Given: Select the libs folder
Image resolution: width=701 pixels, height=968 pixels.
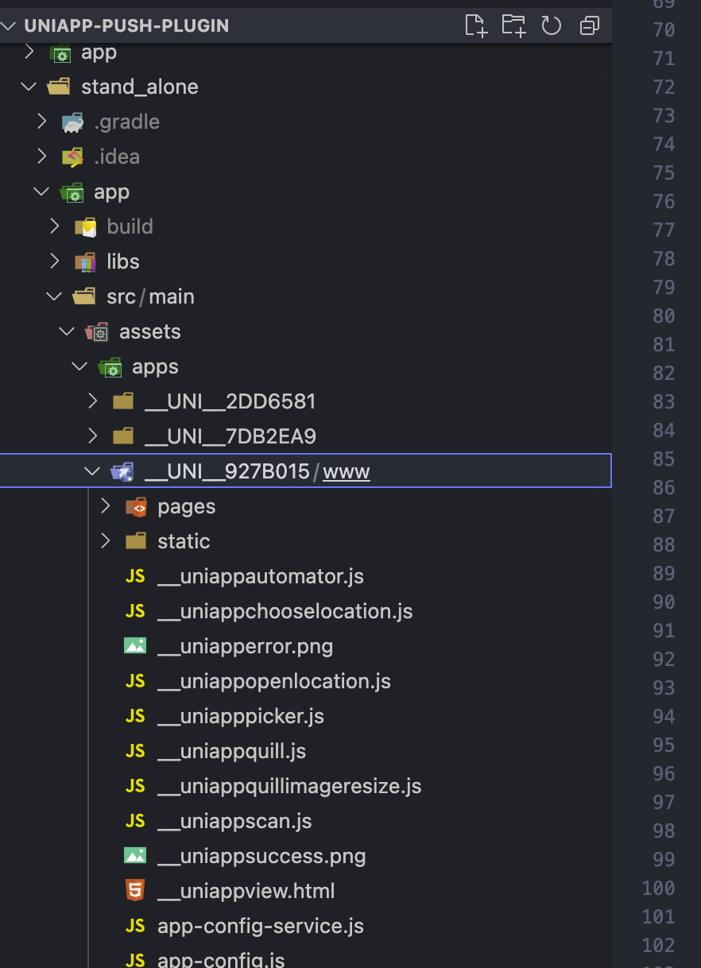Looking at the screenshot, I should (x=122, y=261).
